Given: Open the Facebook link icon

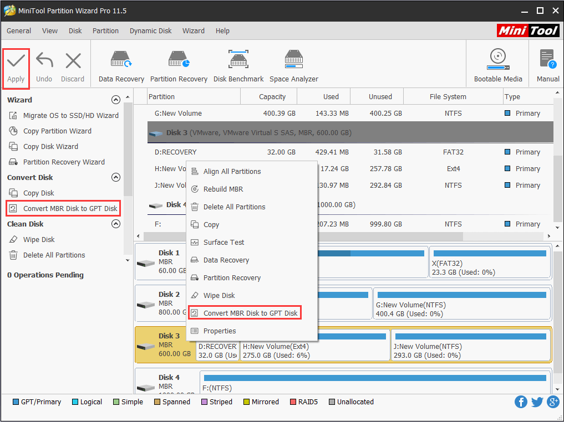Looking at the screenshot, I should [521, 402].
